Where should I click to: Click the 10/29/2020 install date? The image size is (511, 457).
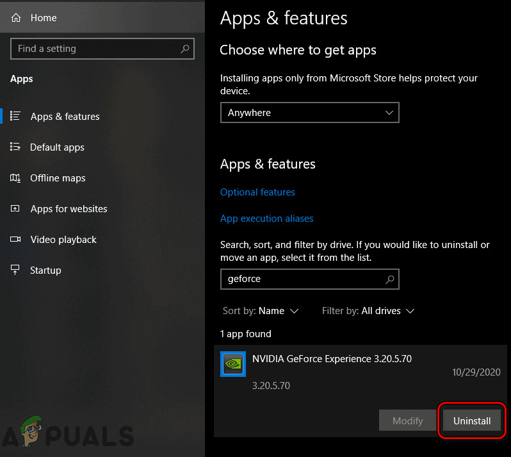point(476,372)
